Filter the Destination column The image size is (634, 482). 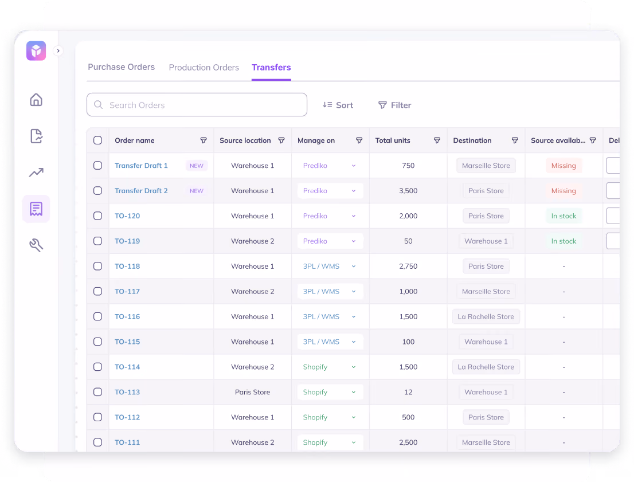point(515,140)
